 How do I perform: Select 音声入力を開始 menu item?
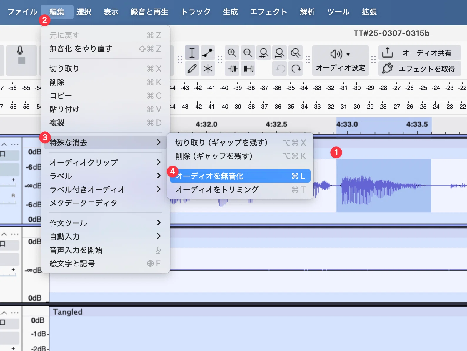click(x=105, y=250)
